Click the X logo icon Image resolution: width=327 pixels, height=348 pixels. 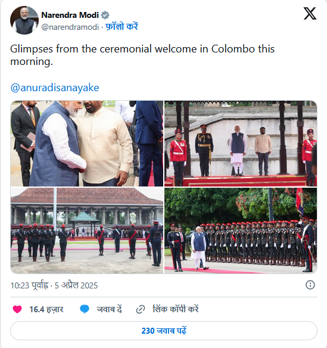[x=310, y=14]
